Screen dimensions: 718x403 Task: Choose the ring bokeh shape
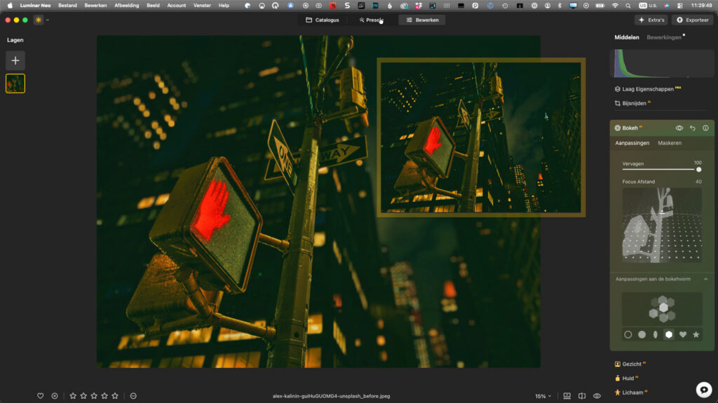point(628,335)
